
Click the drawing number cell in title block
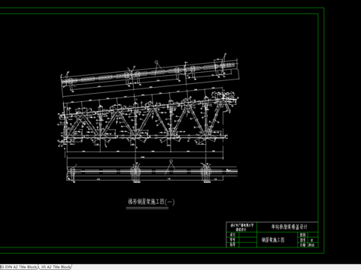click(313, 240)
